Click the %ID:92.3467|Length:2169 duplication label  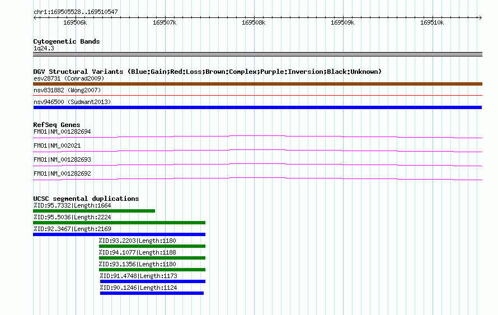point(72,229)
